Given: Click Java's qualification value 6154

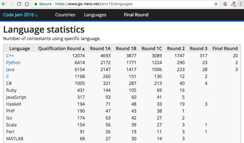Looking at the screenshot, I should [x=80, y=69].
